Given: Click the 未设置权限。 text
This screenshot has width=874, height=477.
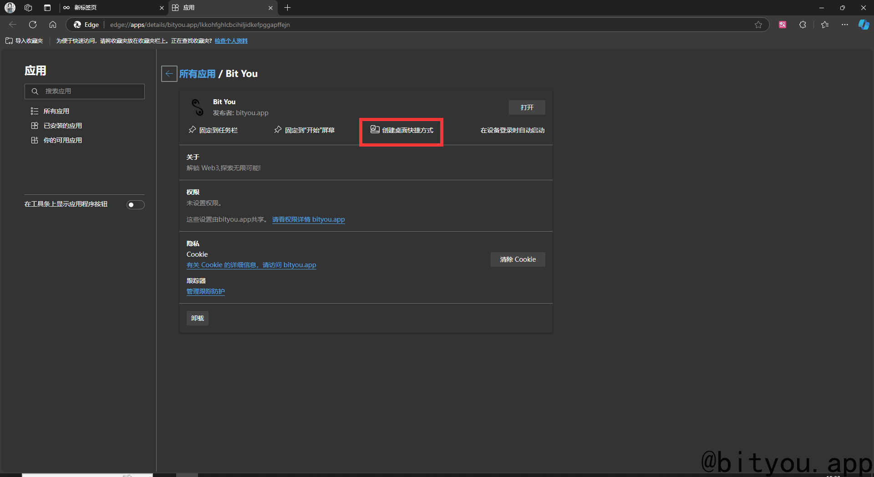Looking at the screenshot, I should tap(204, 203).
